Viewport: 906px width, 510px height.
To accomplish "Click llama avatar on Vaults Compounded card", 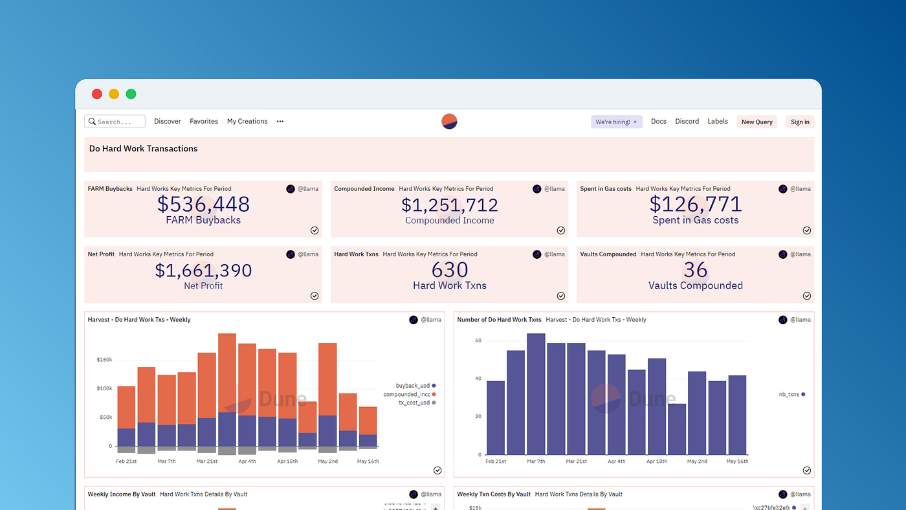I will click(x=783, y=254).
